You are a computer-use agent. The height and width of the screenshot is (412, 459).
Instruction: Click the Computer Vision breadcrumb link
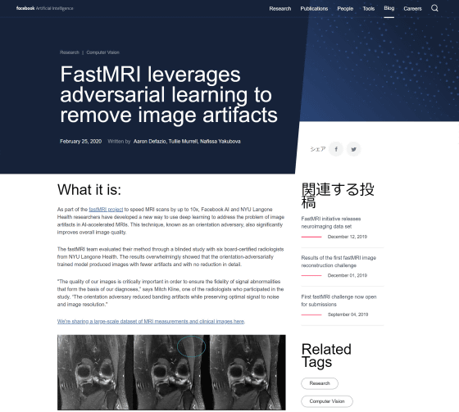[x=102, y=52]
